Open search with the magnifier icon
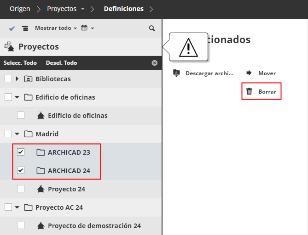Image resolution: width=308 pixels, height=235 pixels. [x=152, y=28]
